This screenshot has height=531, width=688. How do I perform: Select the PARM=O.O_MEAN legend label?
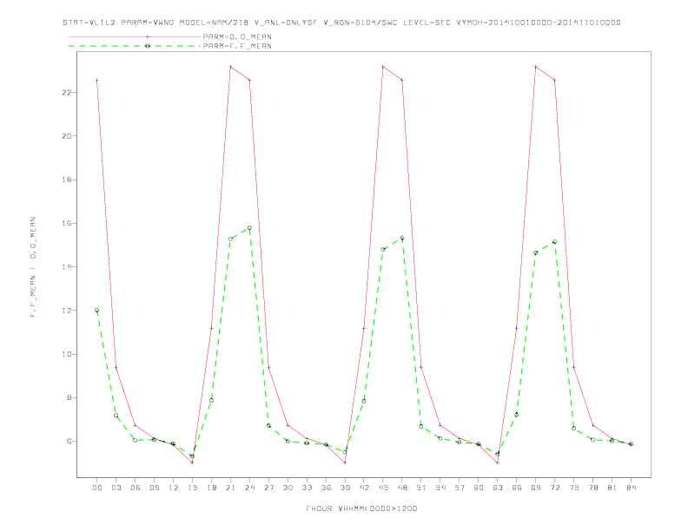click(237, 36)
